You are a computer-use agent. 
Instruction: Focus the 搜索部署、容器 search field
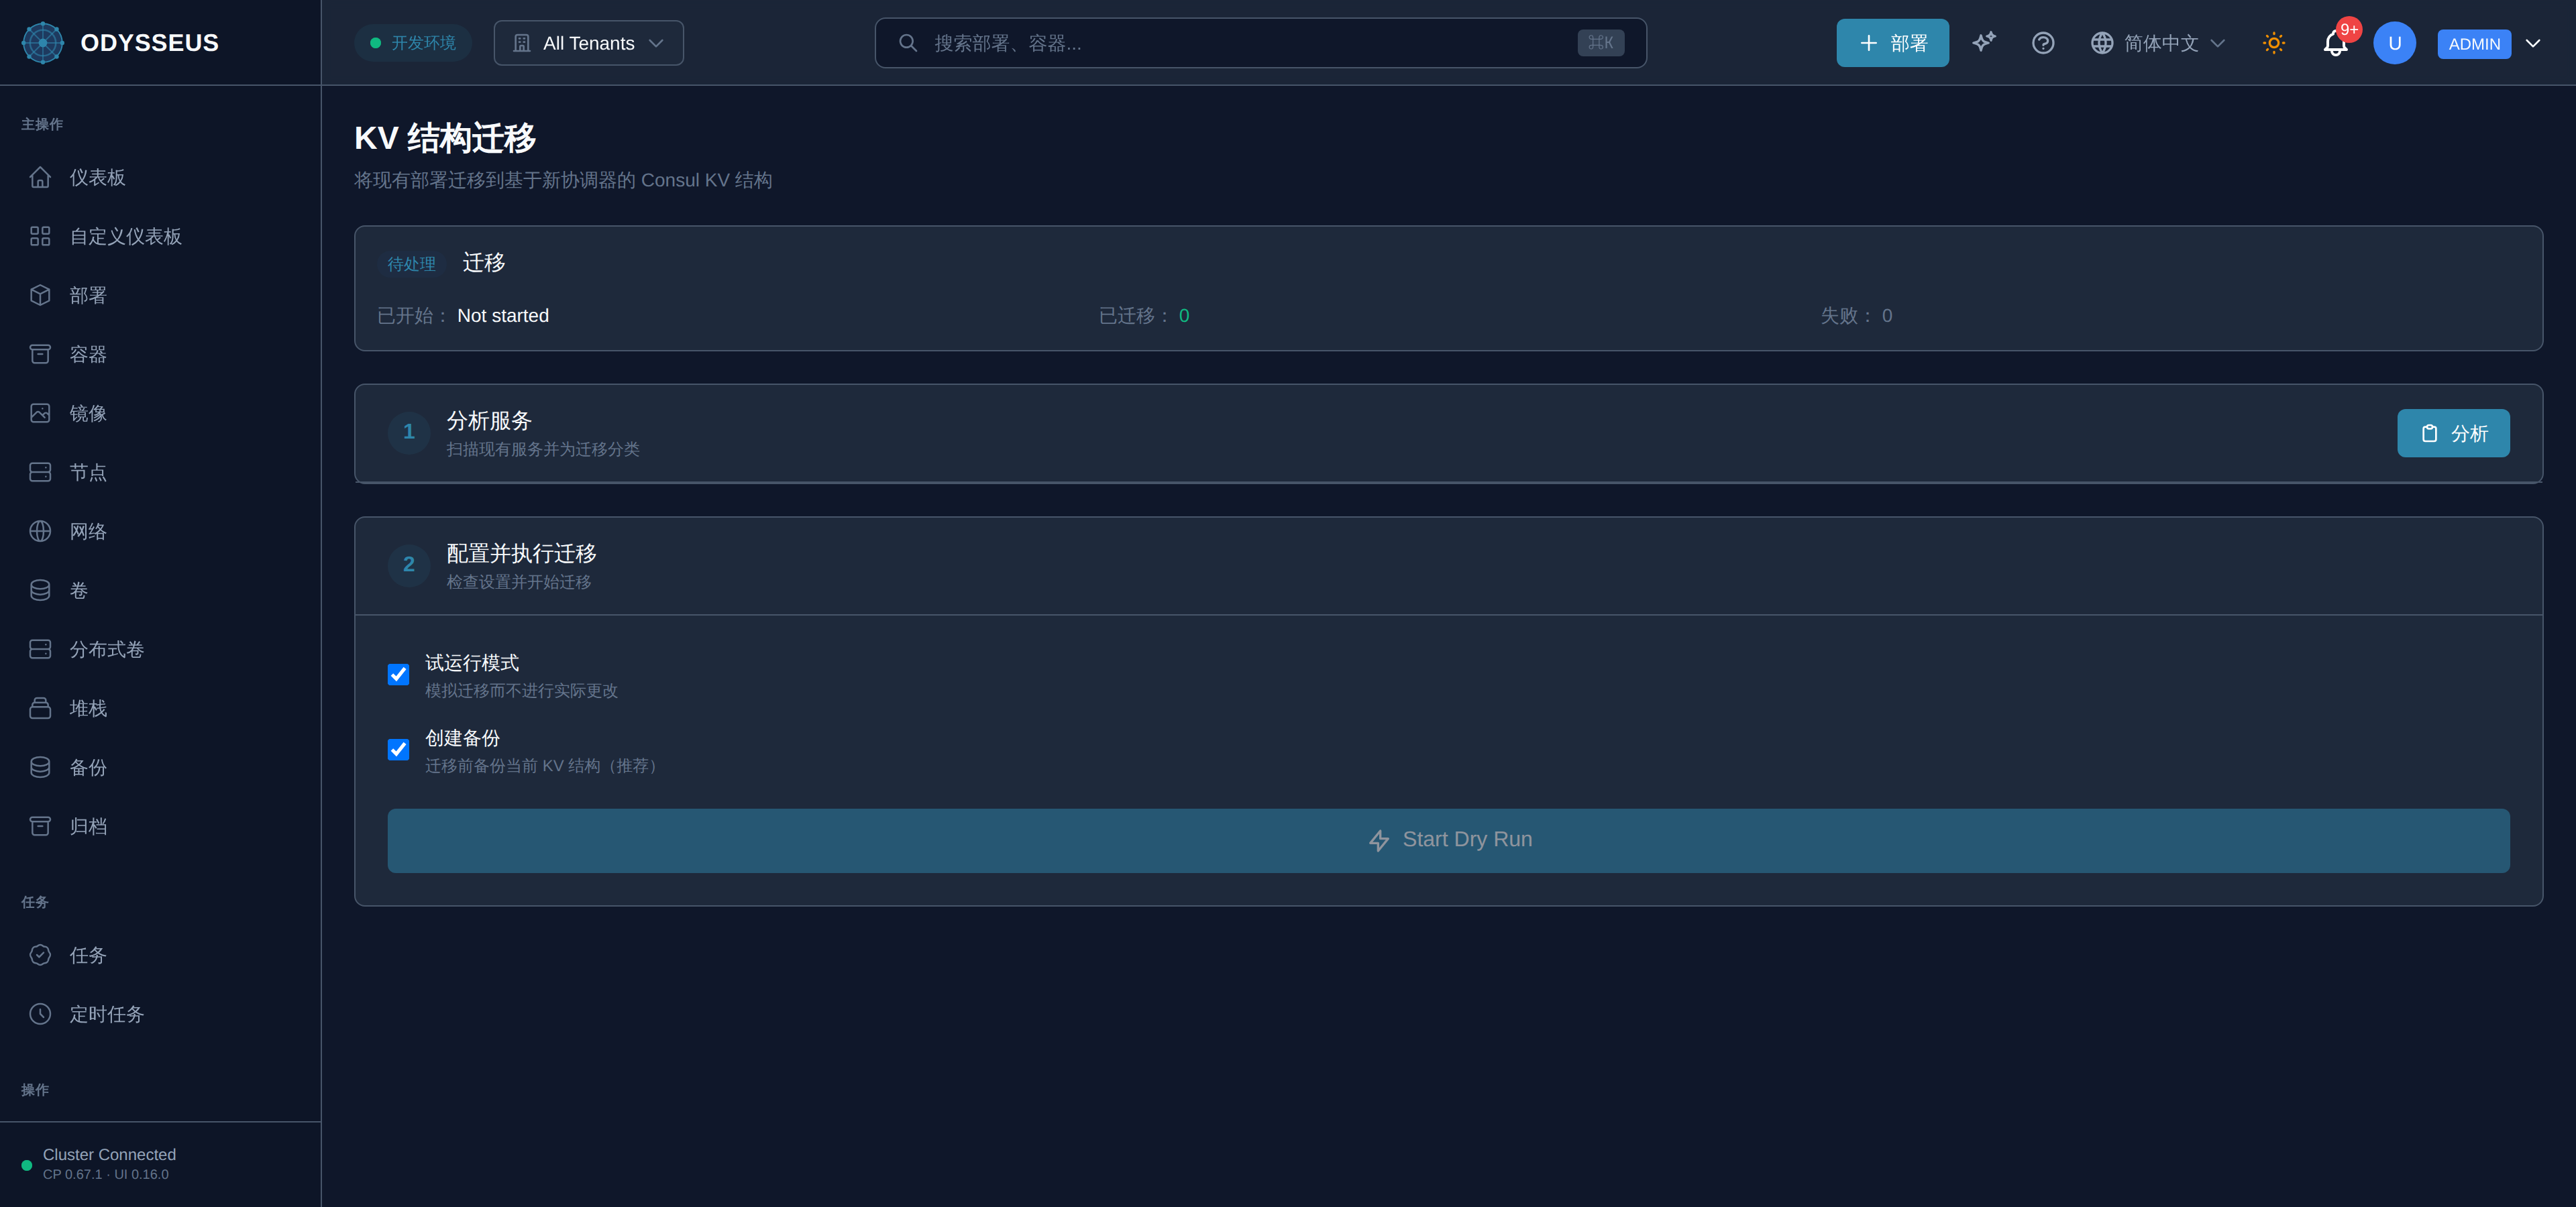1260,43
